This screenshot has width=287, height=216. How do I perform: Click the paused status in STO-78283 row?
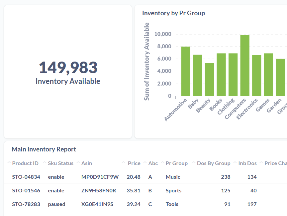(56, 204)
